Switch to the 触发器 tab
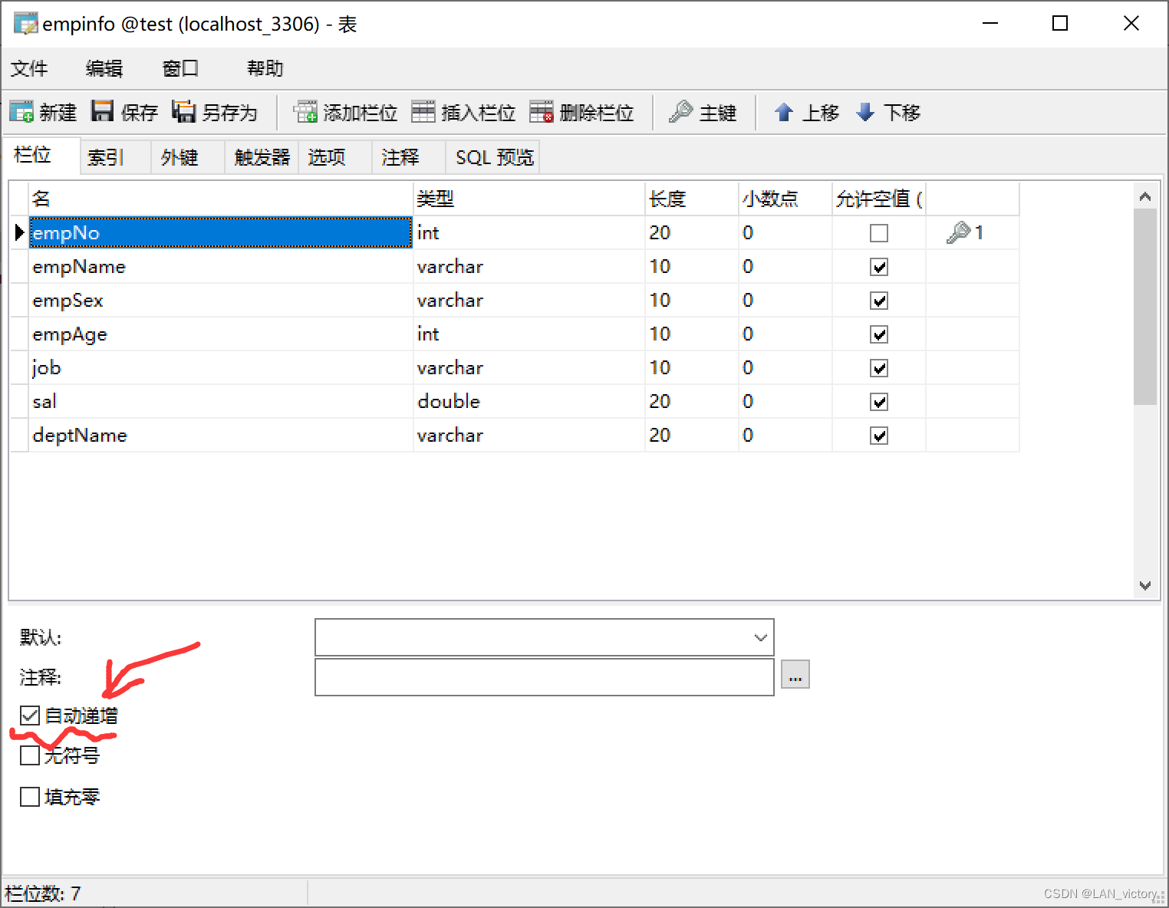 (x=262, y=157)
